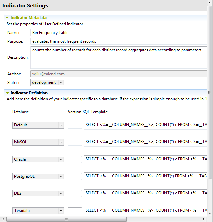Viewport: 213px width, 222px height.
Task: Open the Status development dropdown
Action: [x=61, y=82]
